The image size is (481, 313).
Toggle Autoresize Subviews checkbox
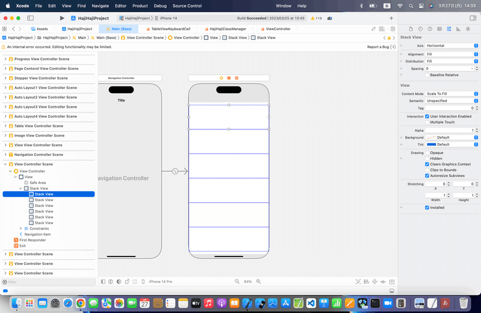427,176
